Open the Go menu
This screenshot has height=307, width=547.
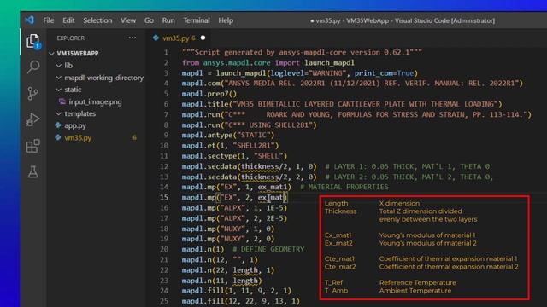click(x=149, y=20)
